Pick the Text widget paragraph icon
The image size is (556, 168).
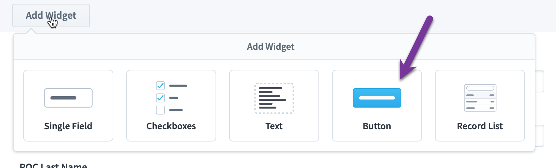[x=274, y=98]
